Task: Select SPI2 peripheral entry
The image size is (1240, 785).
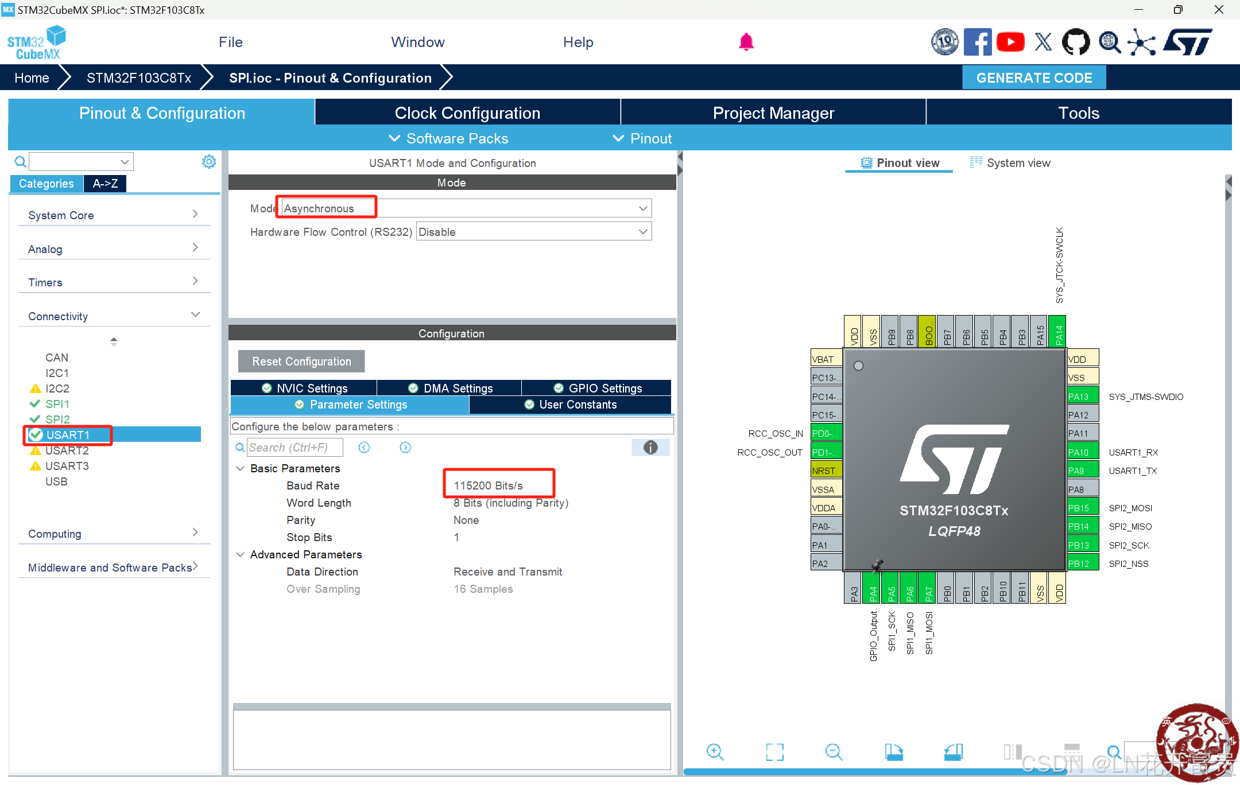Action: coord(57,419)
